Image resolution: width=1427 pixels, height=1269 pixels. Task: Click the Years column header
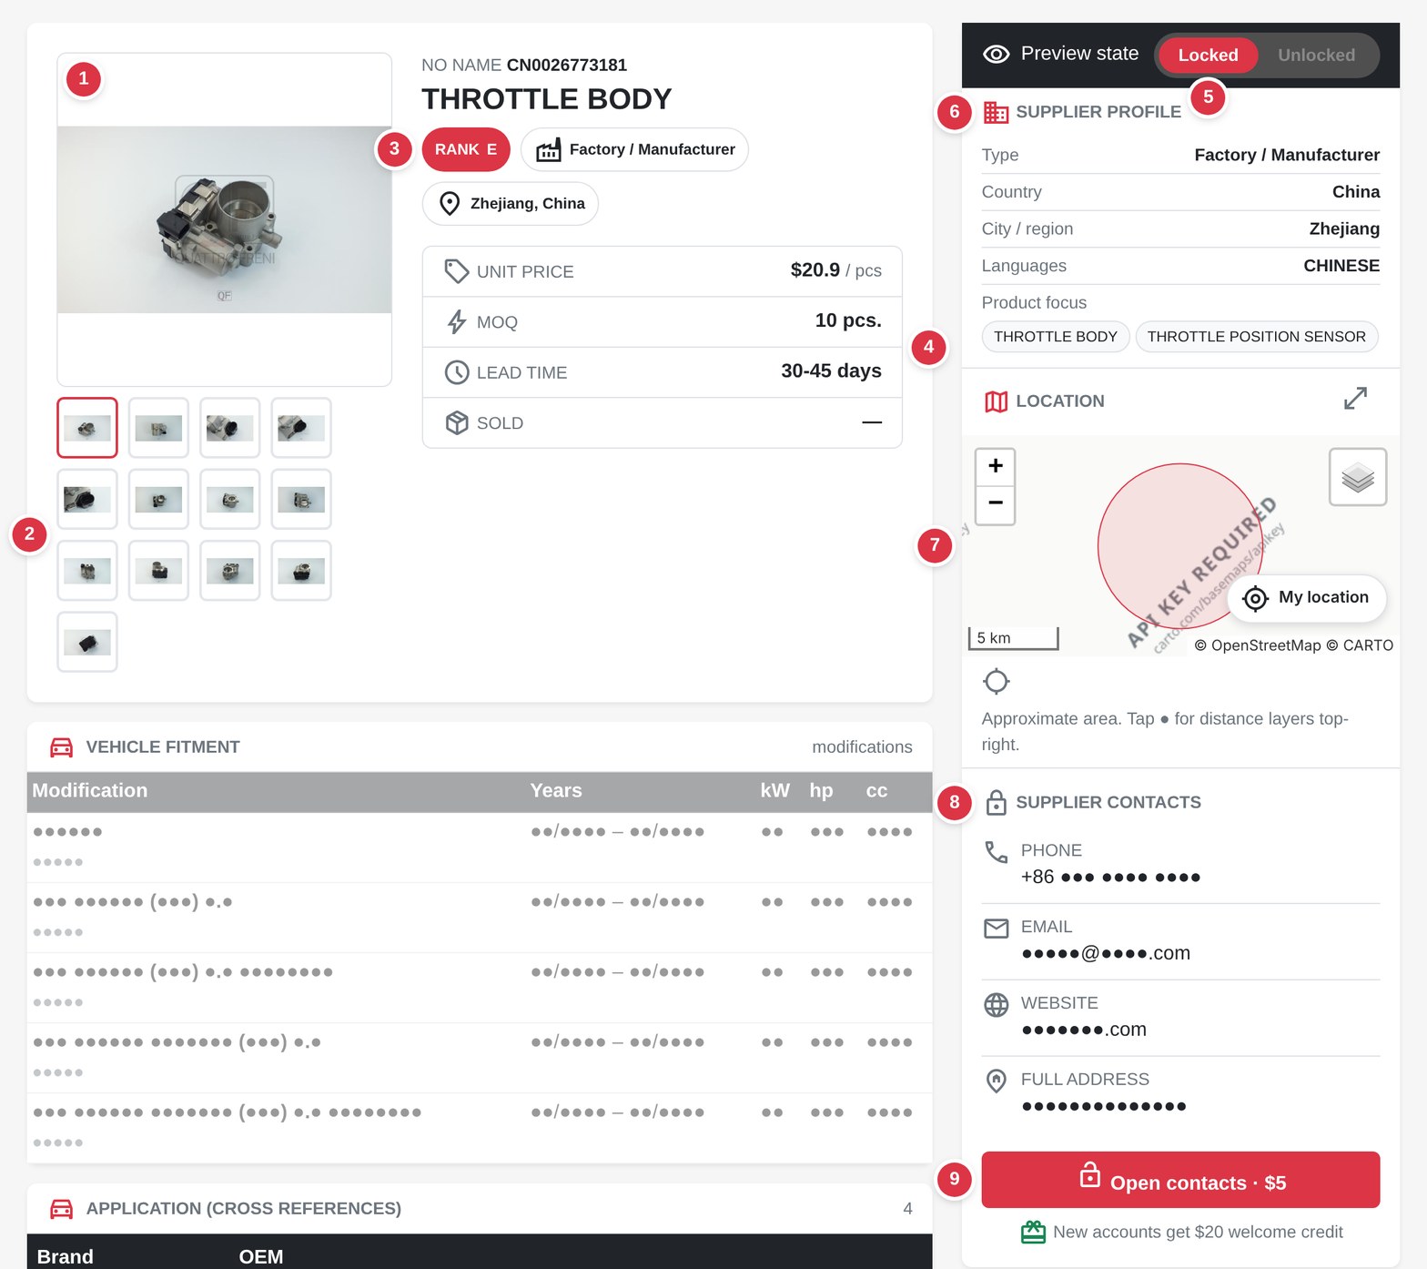pos(556,791)
